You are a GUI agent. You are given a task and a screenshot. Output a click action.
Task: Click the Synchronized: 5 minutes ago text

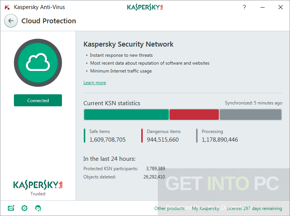(x=254, y=103)
